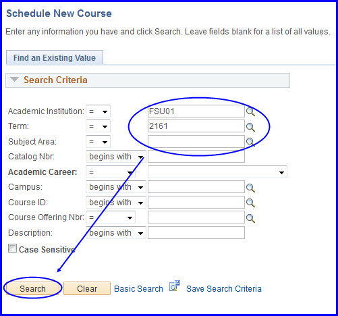Viewport: 338px width, 316px height.
Task: Open lookup magnifier for Subject Area
Action: [x=250, y=142]
